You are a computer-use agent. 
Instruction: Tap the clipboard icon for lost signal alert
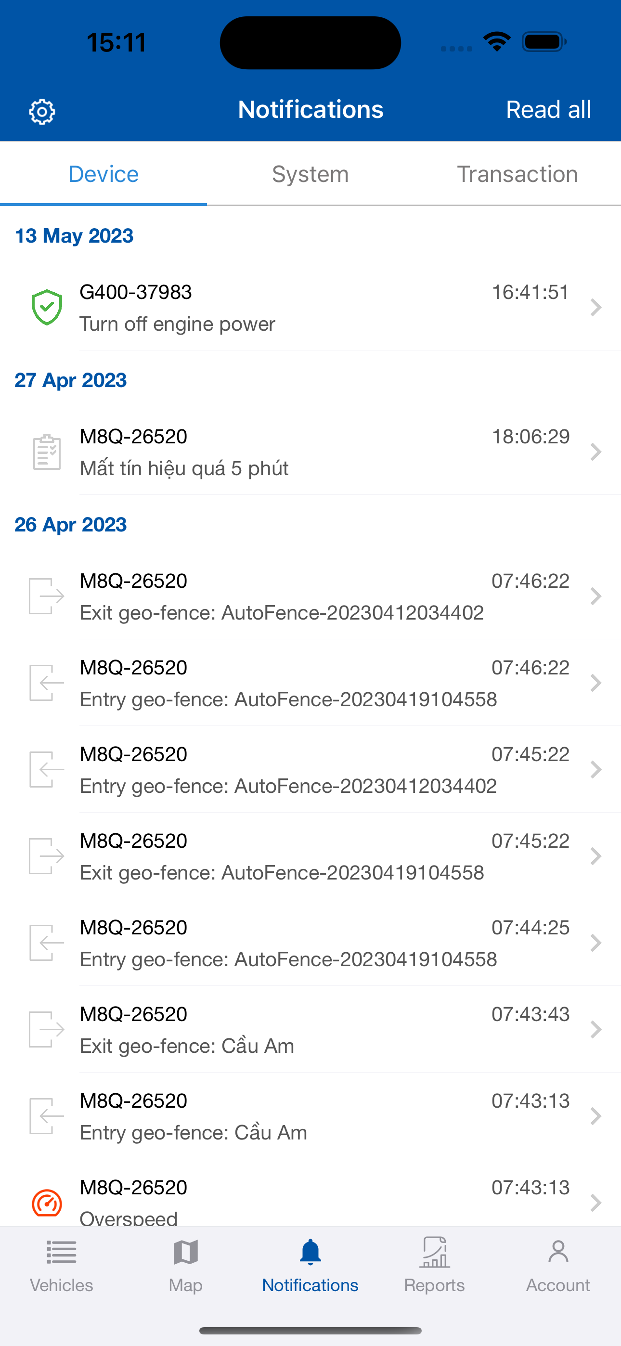tap(47, 452)
